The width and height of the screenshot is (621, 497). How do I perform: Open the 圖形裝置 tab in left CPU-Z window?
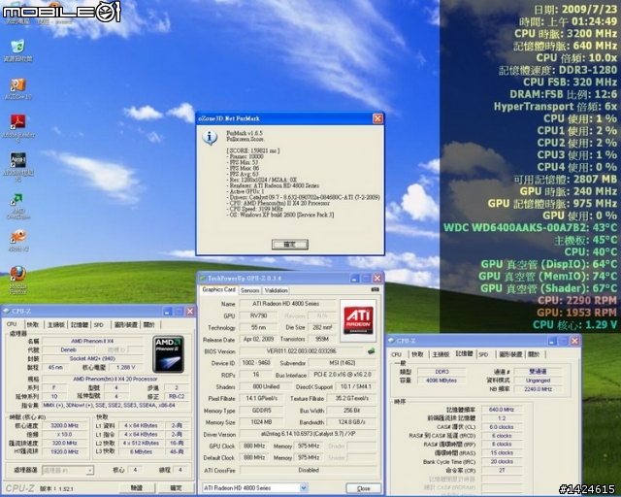tap(126, 325)
